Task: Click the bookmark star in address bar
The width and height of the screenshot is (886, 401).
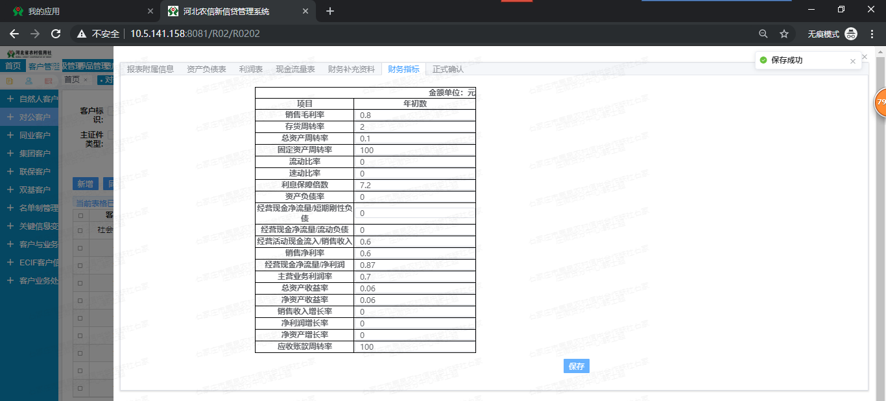Action: (785, 34)
